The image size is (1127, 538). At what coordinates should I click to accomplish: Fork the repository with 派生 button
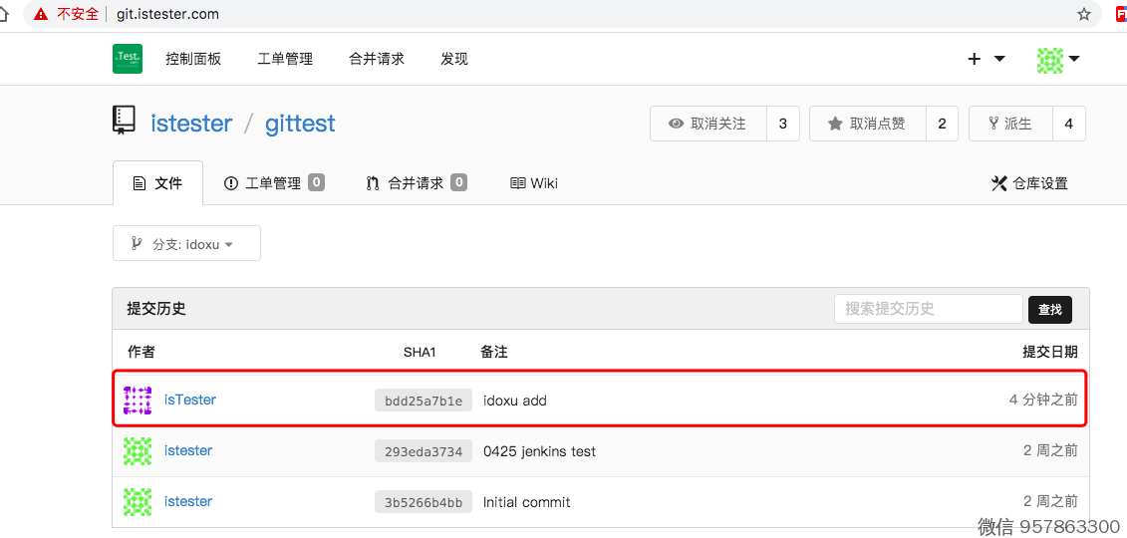[1010, 124]
